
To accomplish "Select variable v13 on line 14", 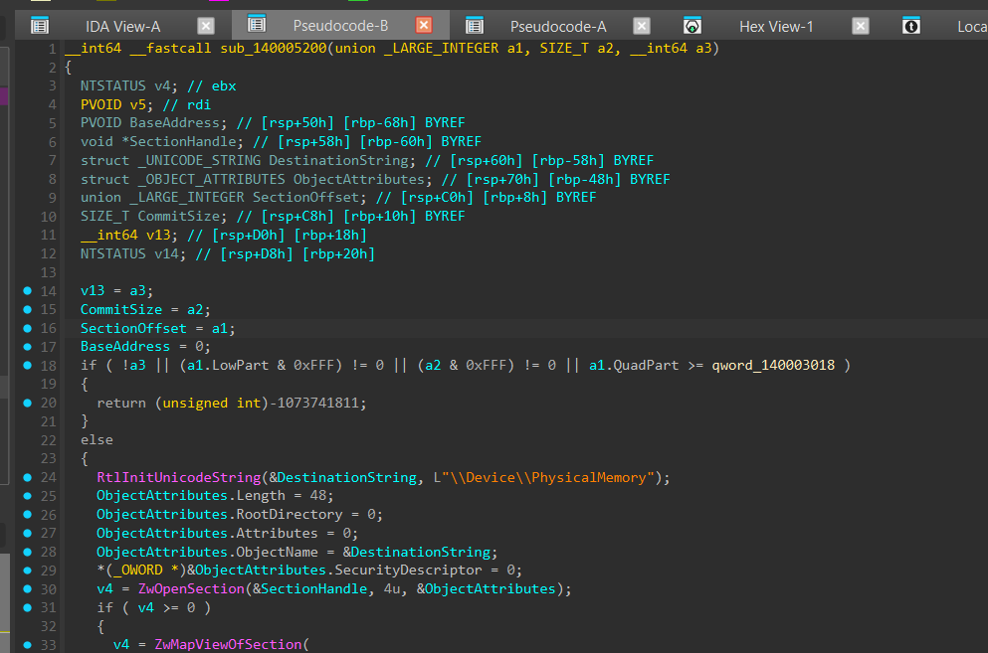I will 93,290.
